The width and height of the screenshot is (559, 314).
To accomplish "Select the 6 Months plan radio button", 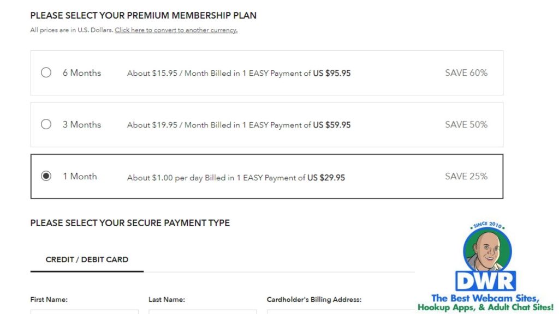I will (46, 73).
